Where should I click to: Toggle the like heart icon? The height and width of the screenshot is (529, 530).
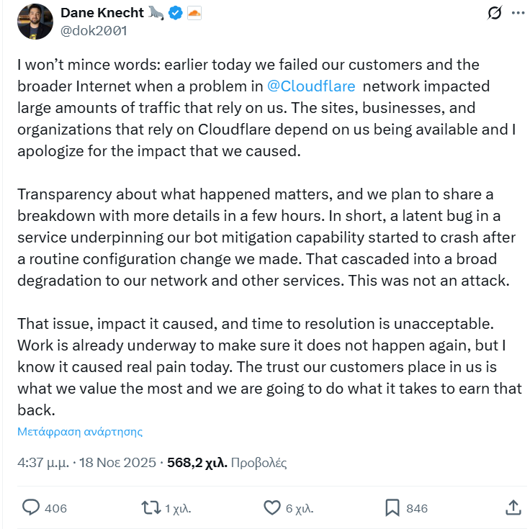pos(271,508)
